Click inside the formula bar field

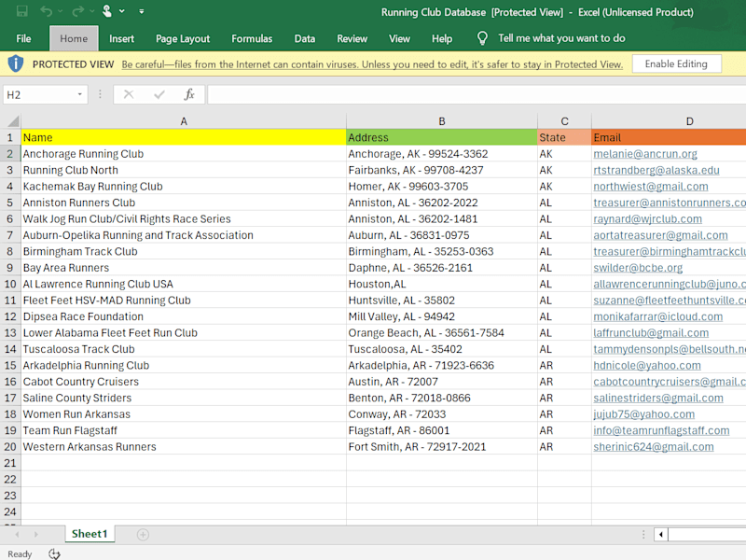(x=477, y=95)
